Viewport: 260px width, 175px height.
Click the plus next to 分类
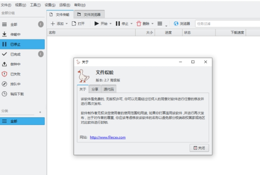tap(40, 112)
